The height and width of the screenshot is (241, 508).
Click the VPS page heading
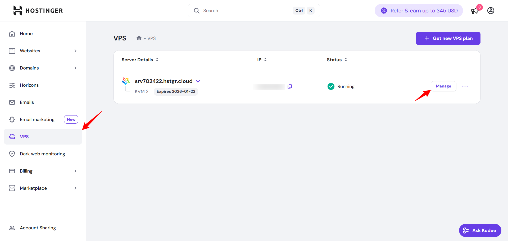pos(120,38)
